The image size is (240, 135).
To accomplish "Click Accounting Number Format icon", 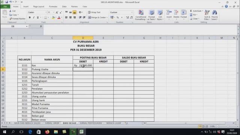I will [x=112, y=18].
